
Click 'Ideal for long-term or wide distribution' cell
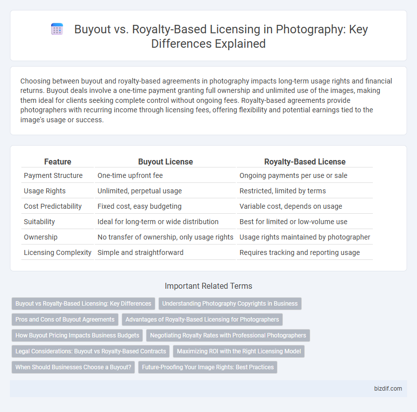tap(165, 222)
